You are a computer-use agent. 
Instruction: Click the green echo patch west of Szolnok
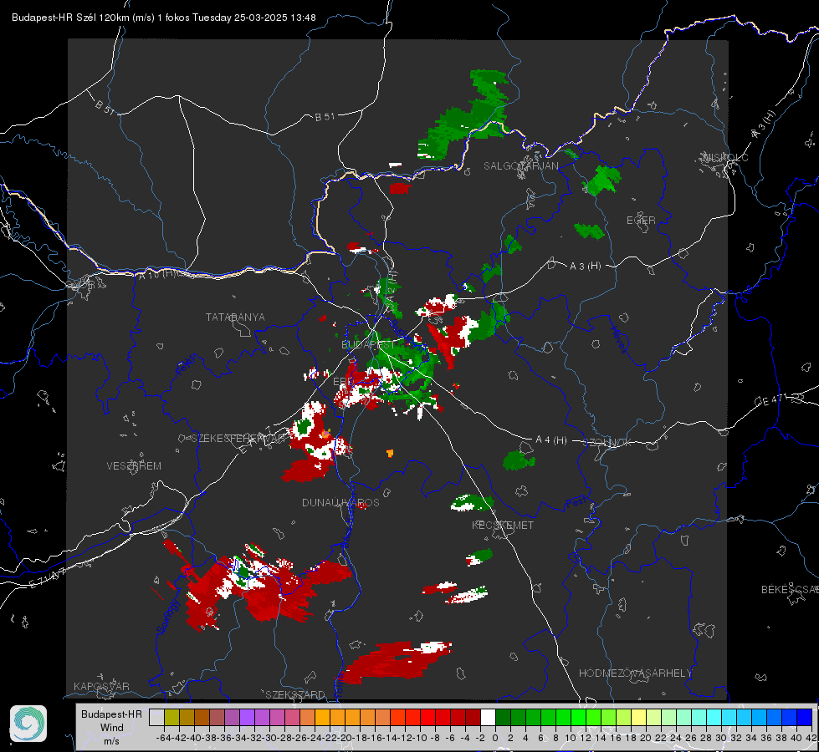(x=519, y=460)
